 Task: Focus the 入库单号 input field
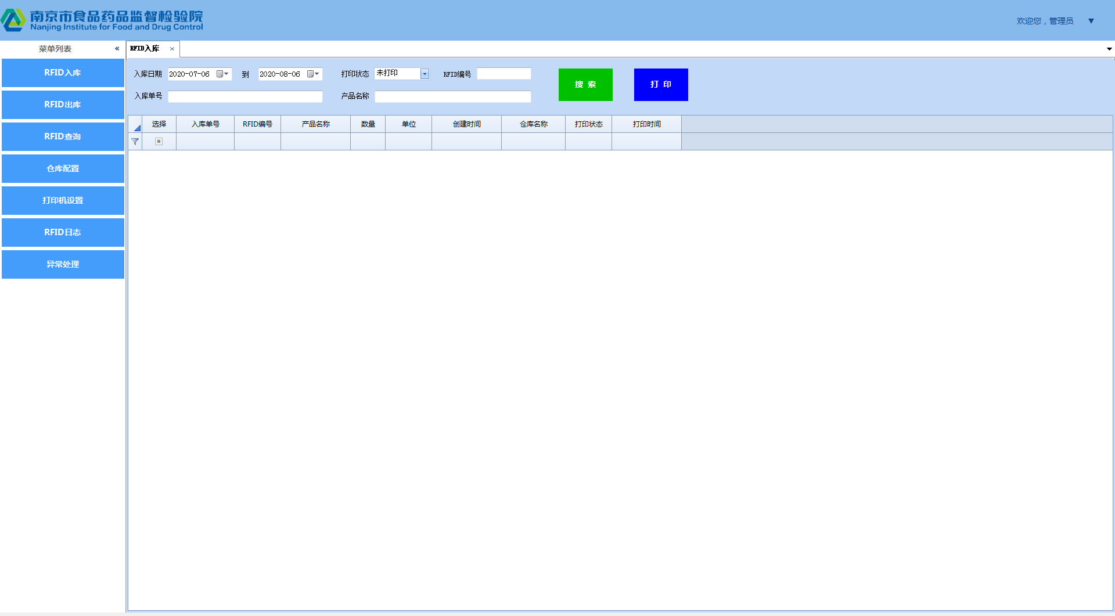tap(245, 97)
